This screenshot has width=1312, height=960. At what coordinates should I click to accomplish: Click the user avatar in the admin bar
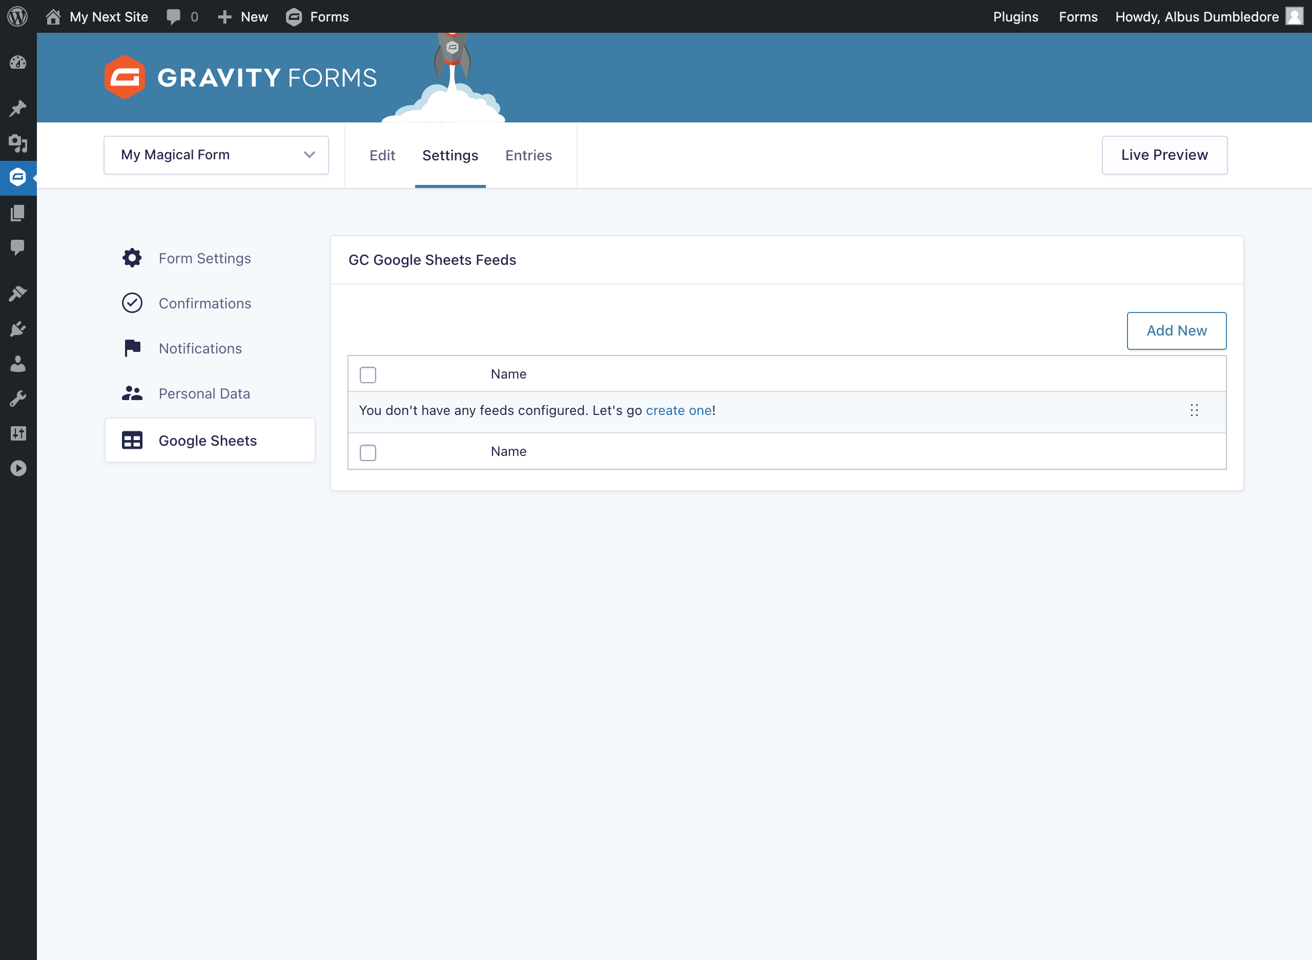tap(1294, 16)
